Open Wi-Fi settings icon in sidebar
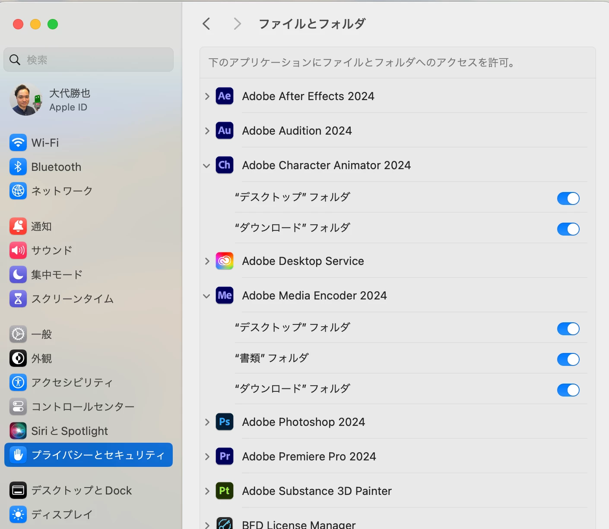The height and width of the screenshot is (529, 609). (18, 142)
